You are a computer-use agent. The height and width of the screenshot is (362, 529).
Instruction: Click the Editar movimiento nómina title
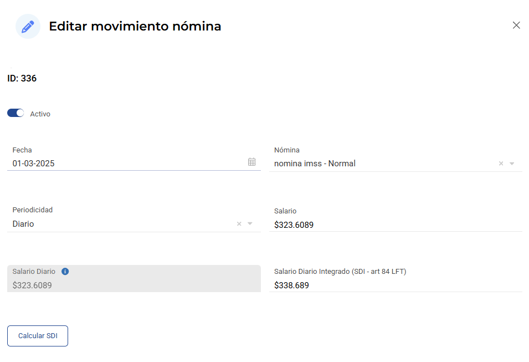coord(135,27)
